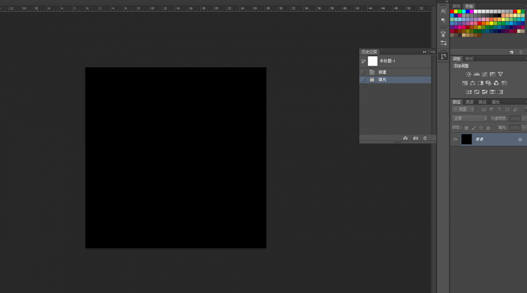This screenshot has width=527, height=293.
Task: Switch to the 通道 tab
Action: [x=469, y=102]
